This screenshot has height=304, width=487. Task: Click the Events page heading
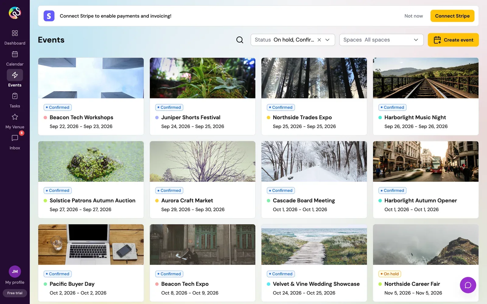point(51,40)
